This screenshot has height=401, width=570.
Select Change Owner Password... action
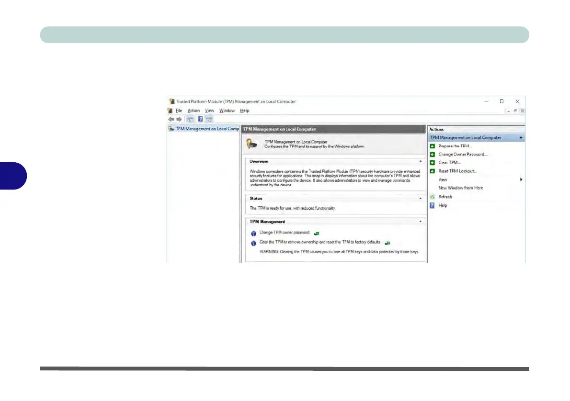pos(463,155)
